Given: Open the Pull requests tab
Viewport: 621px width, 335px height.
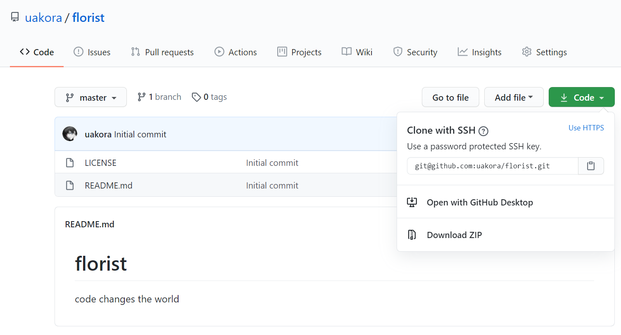Looking at the screenshot, I should click(162, 52).
